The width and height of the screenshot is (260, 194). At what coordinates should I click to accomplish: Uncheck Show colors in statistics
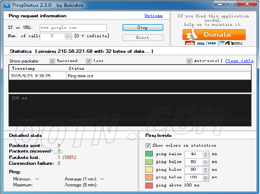(x=147, y=145)
